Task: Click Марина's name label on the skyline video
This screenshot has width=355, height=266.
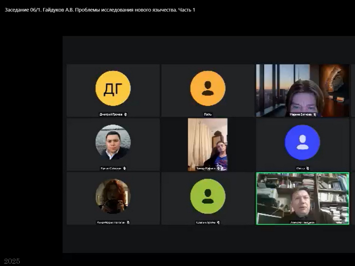Action: coord(301,114)
